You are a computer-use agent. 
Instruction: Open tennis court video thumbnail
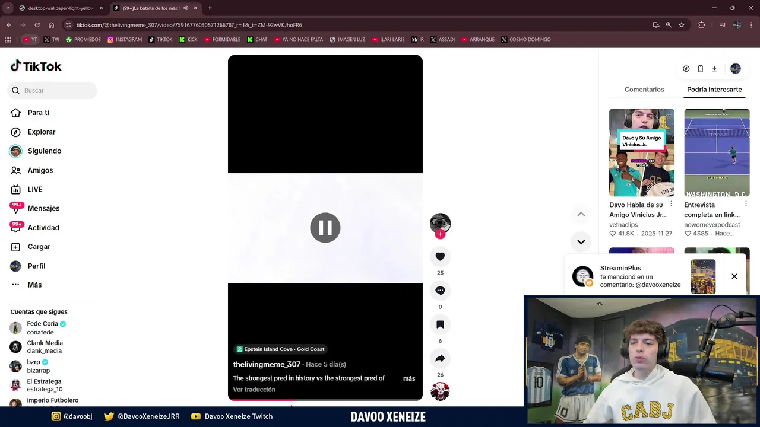[717, 152]
